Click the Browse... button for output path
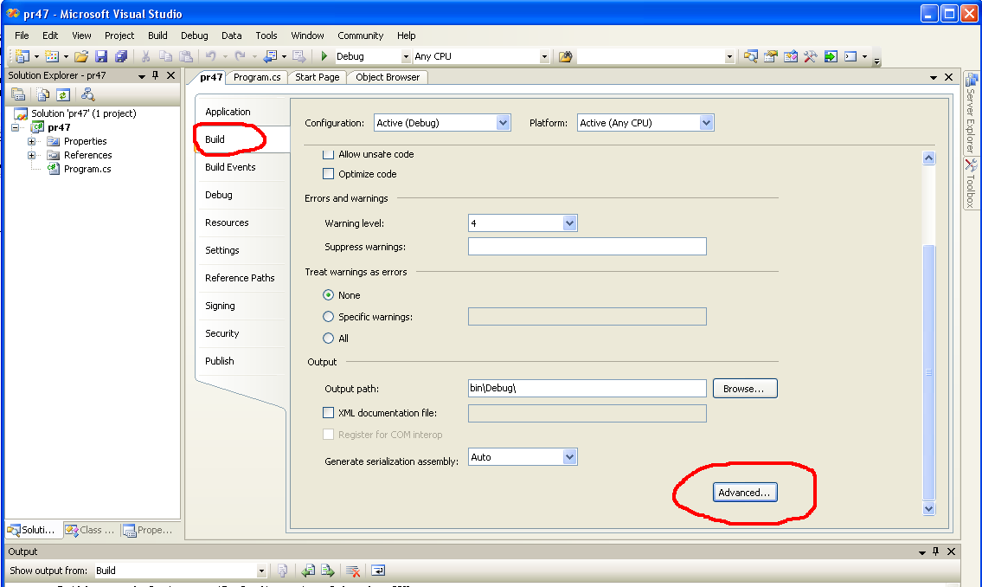Viewport: 982px width, 587px height. [744, 389]
